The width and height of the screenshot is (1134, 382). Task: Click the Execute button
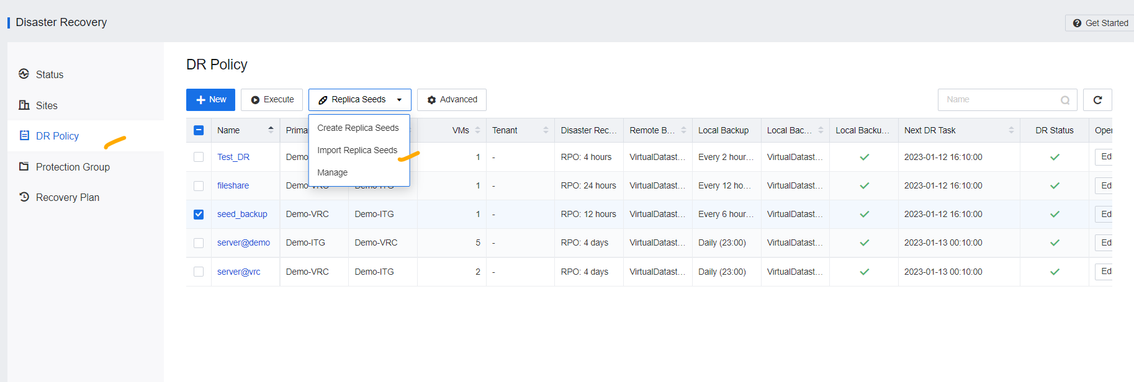pyautogui.click(x=272, y=100)
